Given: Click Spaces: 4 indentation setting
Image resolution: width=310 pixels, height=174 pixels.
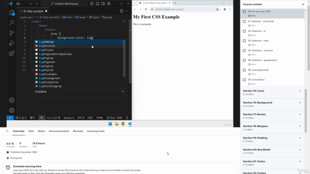Looking at the screenshot, I should [69, 118].
